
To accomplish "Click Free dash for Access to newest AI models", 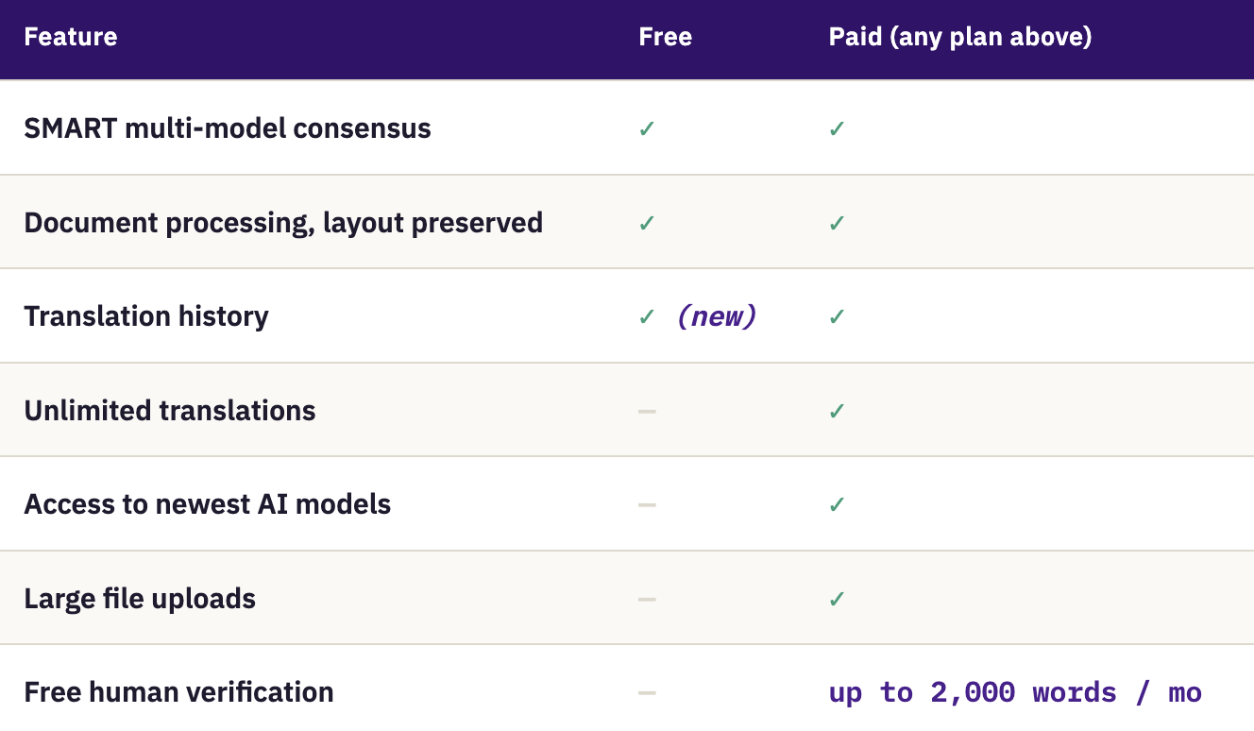I will tap(647, 504).
